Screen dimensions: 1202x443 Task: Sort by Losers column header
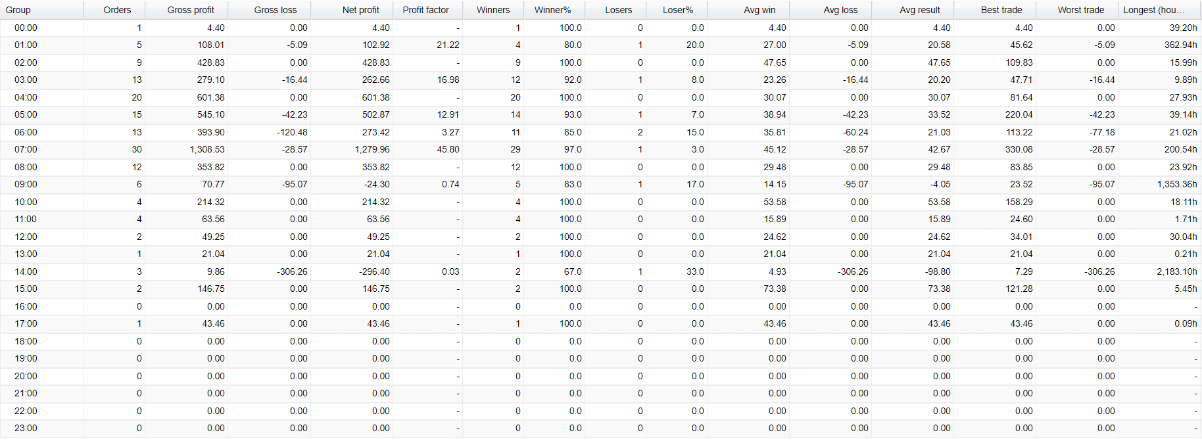tap(615, 10)
